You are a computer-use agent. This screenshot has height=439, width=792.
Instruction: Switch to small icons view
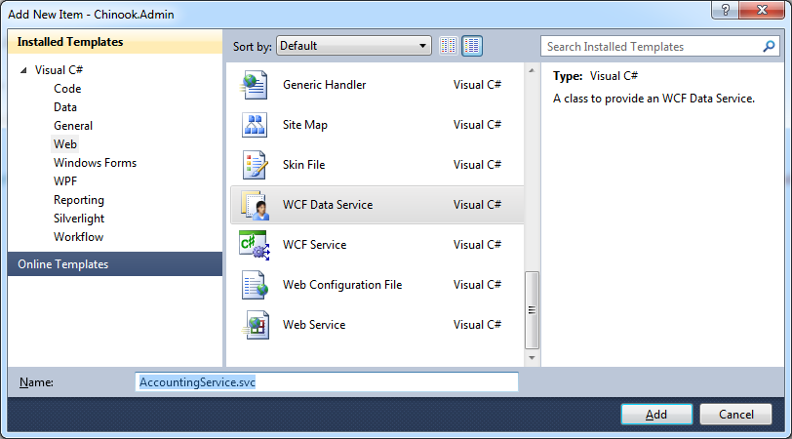(x=448, y=46)
